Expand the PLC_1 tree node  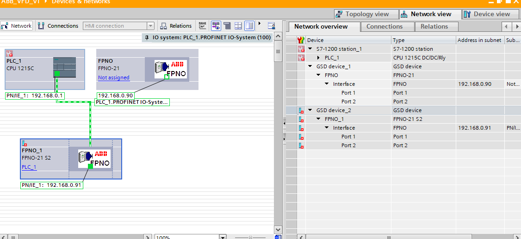click(319, 58)
